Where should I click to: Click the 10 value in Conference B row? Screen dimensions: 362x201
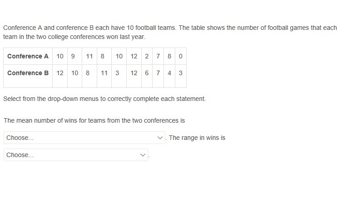click(74, 76)
